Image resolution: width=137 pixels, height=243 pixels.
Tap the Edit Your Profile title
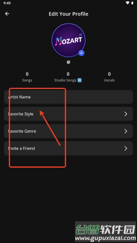tap(68, 14)
